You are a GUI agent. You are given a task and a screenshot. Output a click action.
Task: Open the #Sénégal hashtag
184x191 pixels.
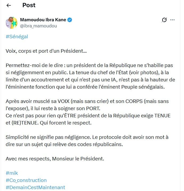coord(17,37)
